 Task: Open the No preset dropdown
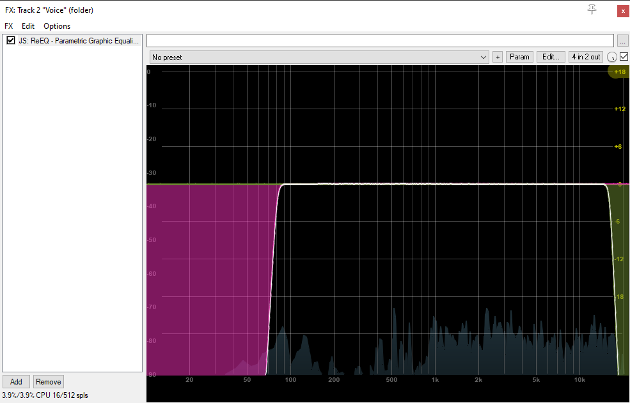click(319, 57)
